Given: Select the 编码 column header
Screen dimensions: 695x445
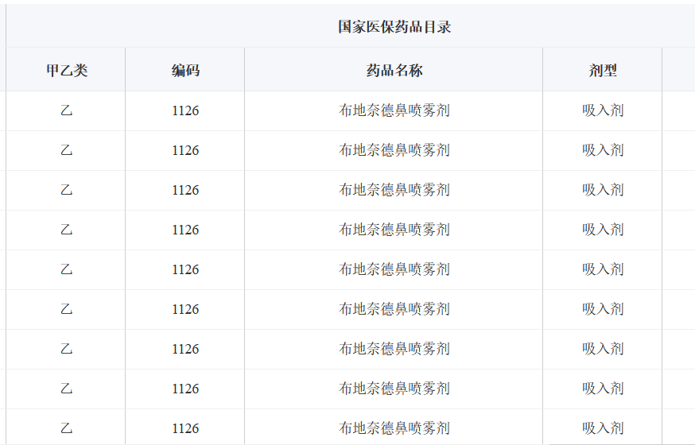Looking at the screenshot, I should point(185,71).
